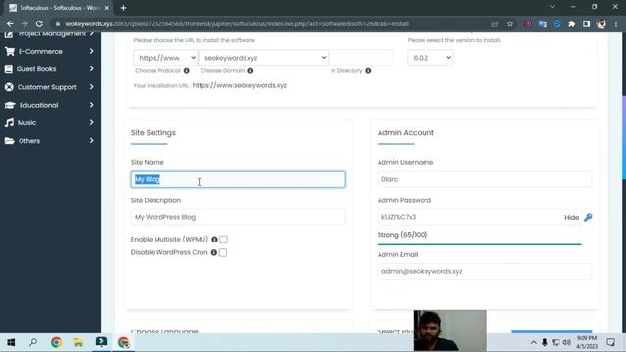Click the Site Description field
Image resolution: width=626 pixels, height=352 pixels.
(239, 217)
